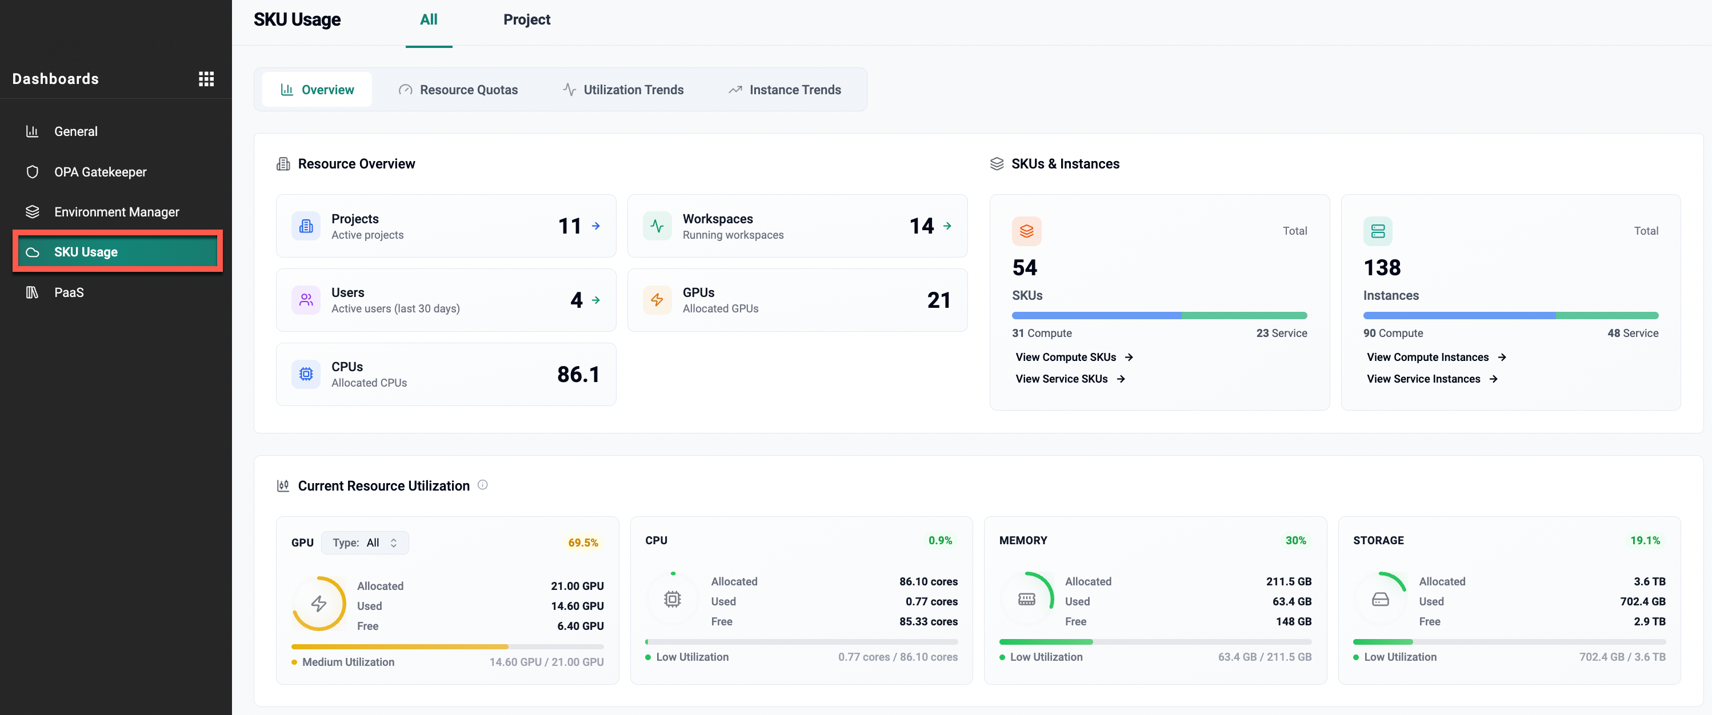Open the dashboards grid menu icon
Screen dimensions: 1712x715
pos(206,79)
